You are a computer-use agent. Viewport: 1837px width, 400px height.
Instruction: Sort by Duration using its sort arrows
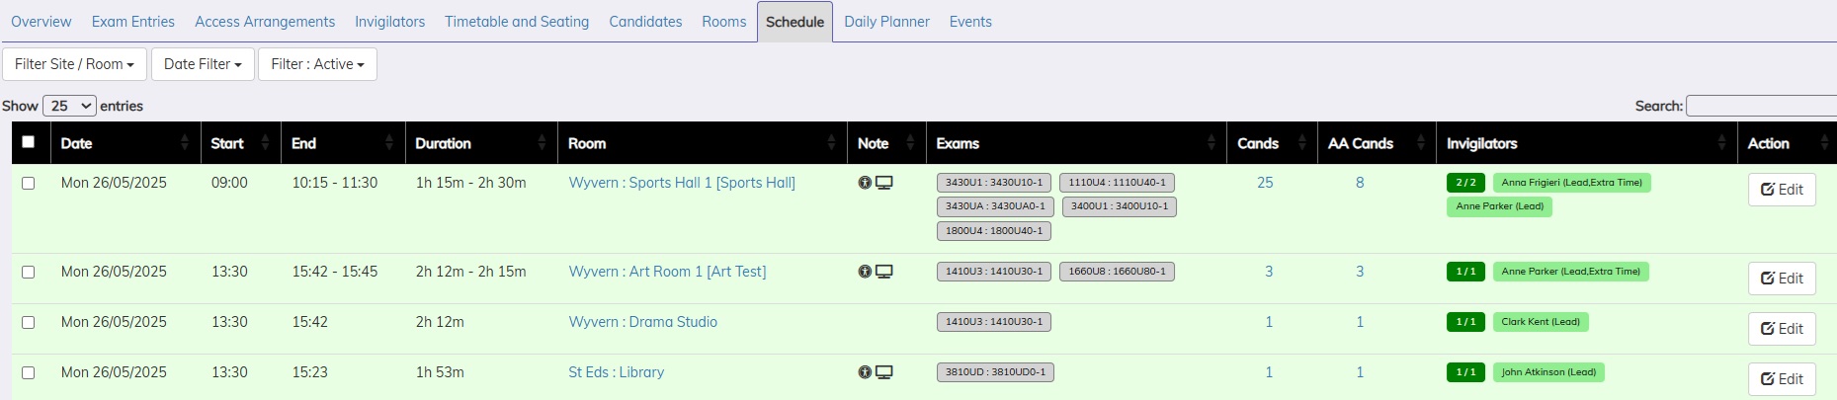(542, 143)
